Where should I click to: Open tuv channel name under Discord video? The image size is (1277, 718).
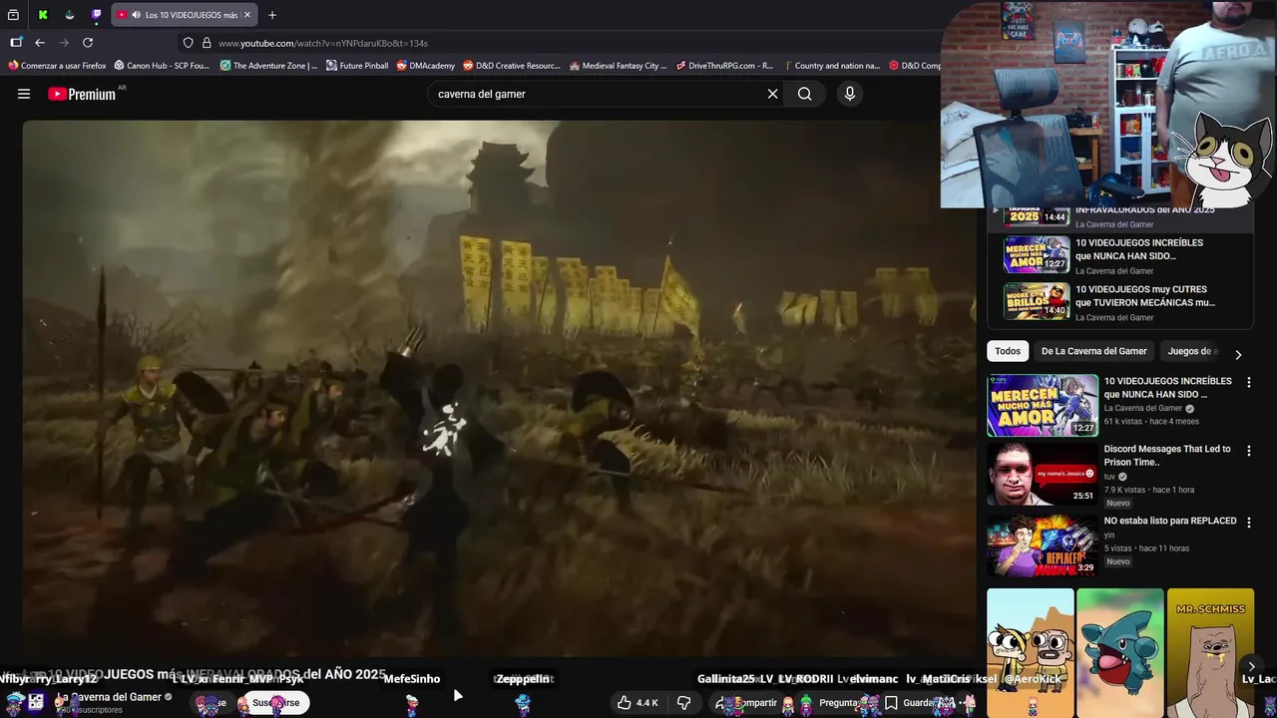1109,477
